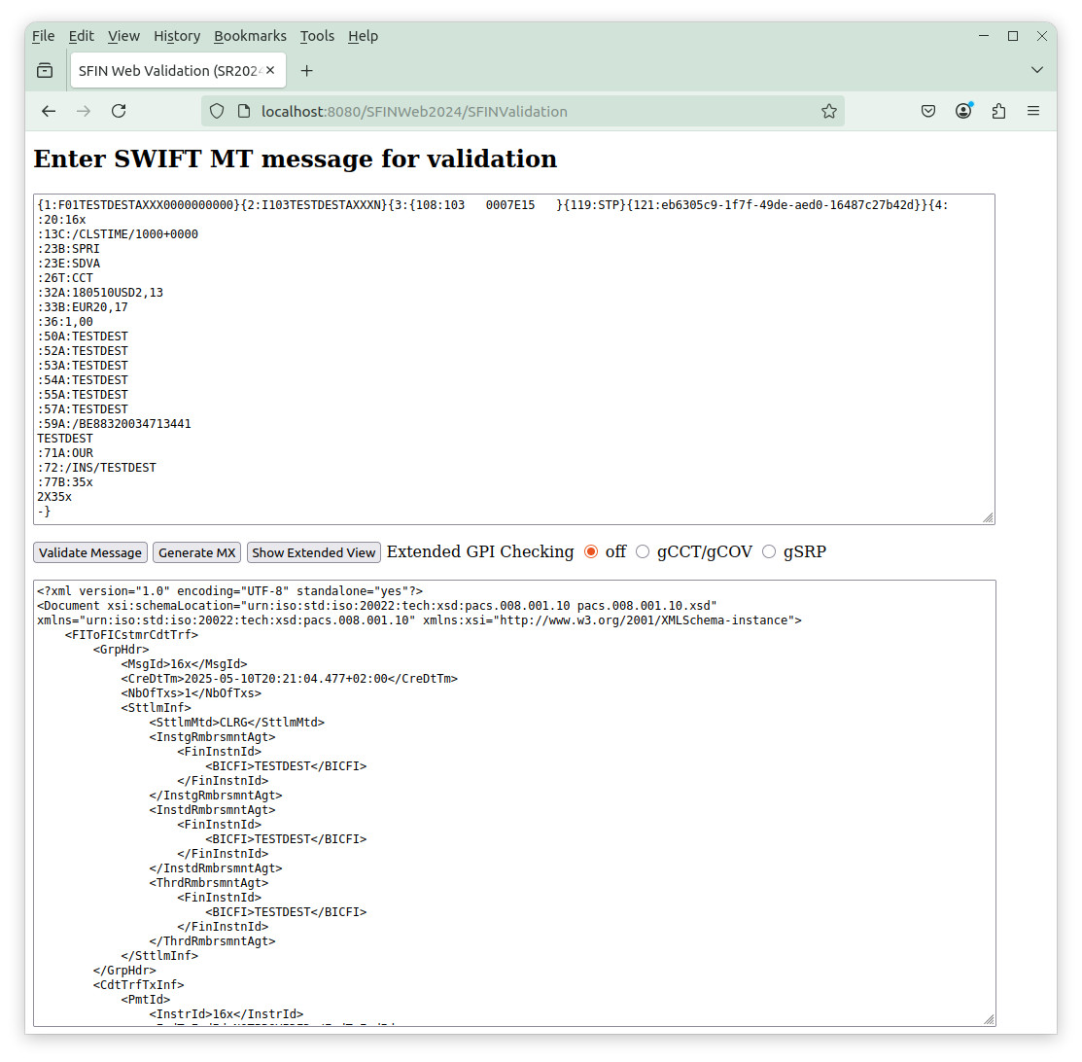Open the Pocket save icon
Viewport: 1082px width, 1062px height.
click(928, 111)
